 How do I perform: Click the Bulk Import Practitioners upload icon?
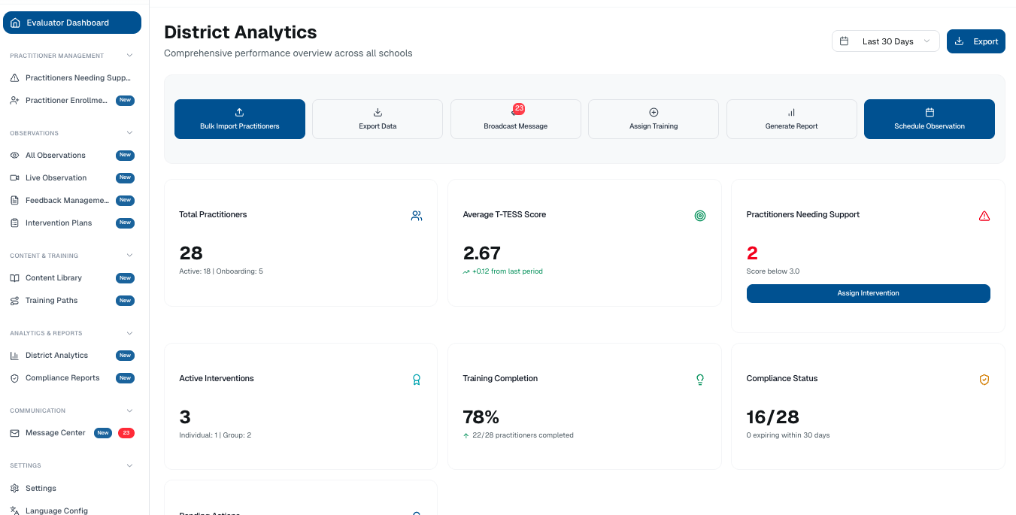tap(239, 112)
